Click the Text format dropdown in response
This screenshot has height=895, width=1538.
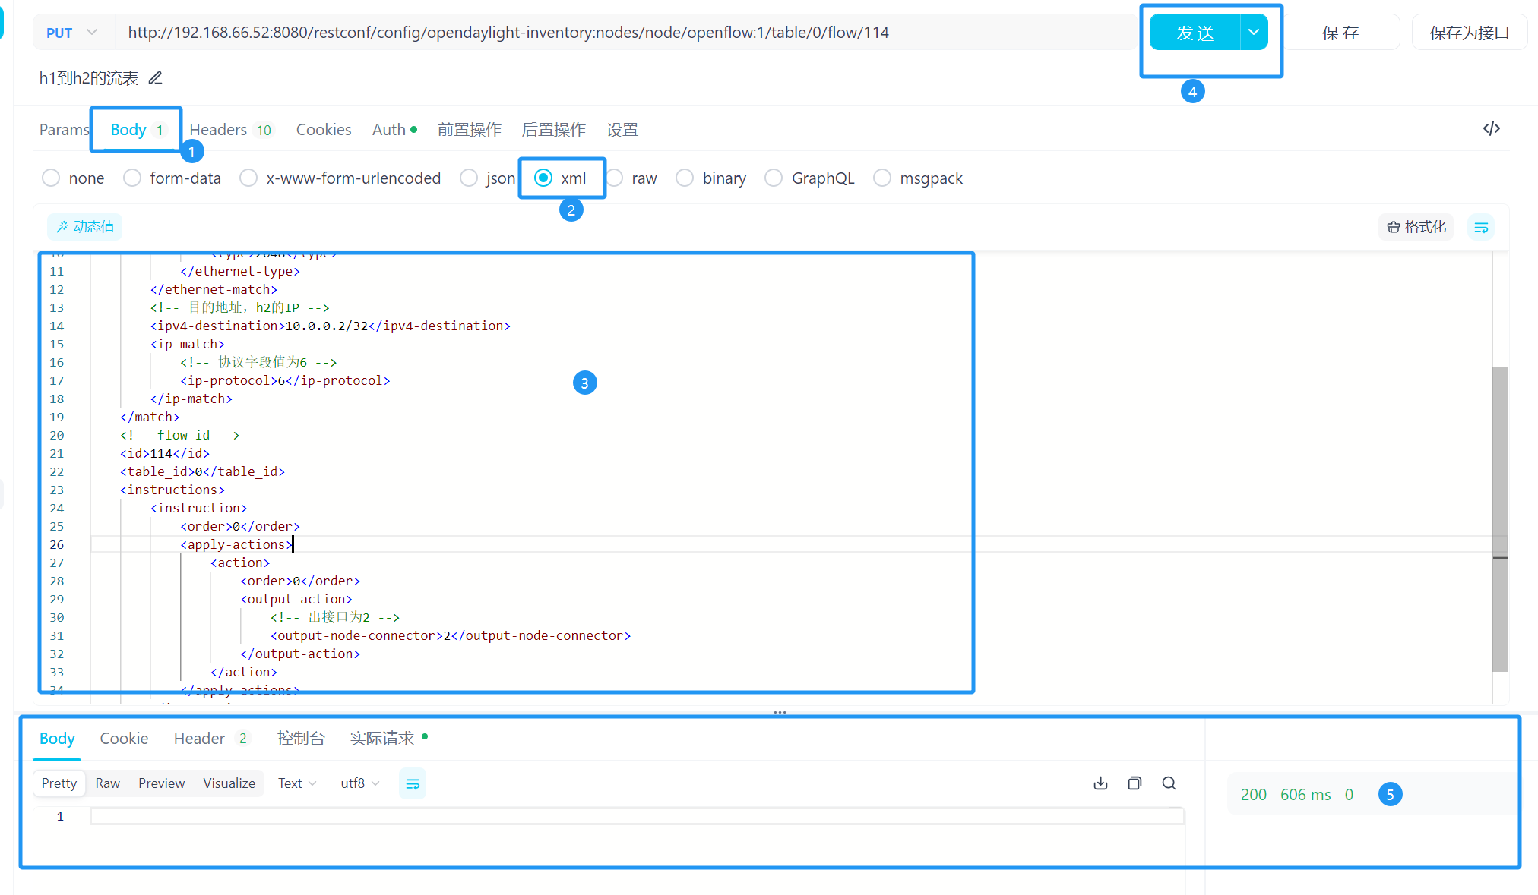pyautogui.click(x=296, y=783)
